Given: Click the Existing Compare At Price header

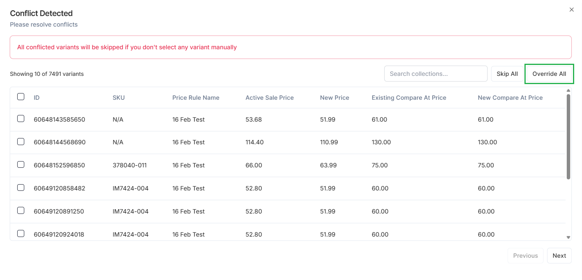Looking at the screenshot, I should pyautogui.click(x=409, y=98).
